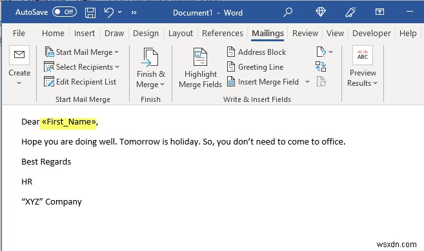Open the Undo history dropdown arrow
Image resolution: width=424 pixels, height=251 pixels.
tap(120, 12)
